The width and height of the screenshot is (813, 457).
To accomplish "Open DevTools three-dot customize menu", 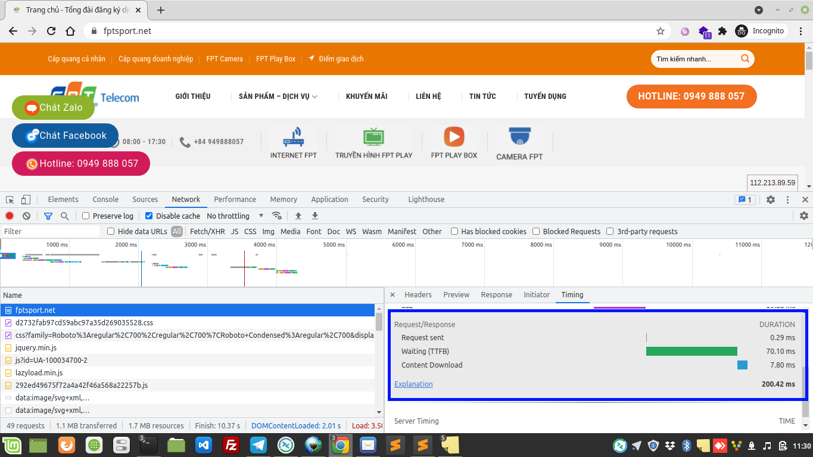I will coord(787,200).
